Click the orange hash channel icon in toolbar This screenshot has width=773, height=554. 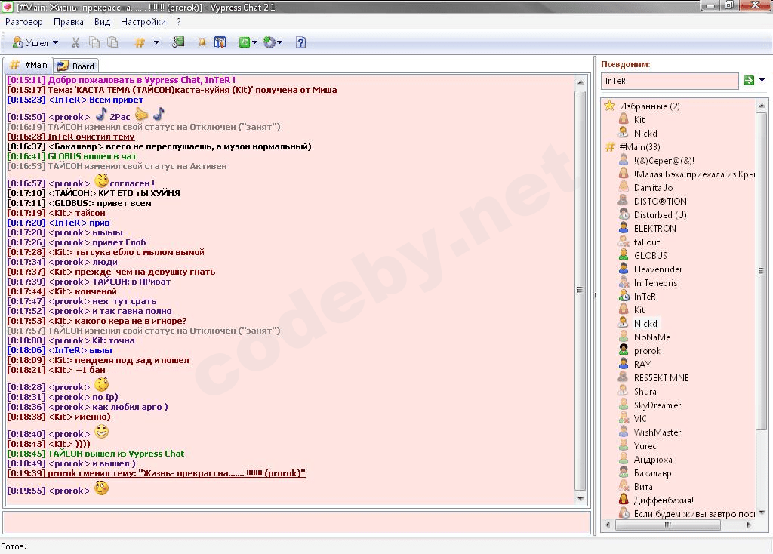139,43
